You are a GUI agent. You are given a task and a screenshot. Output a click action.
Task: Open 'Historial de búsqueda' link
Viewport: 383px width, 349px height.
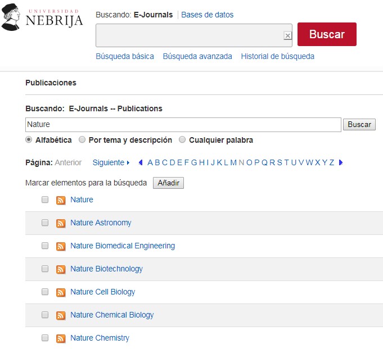(277, 56)
